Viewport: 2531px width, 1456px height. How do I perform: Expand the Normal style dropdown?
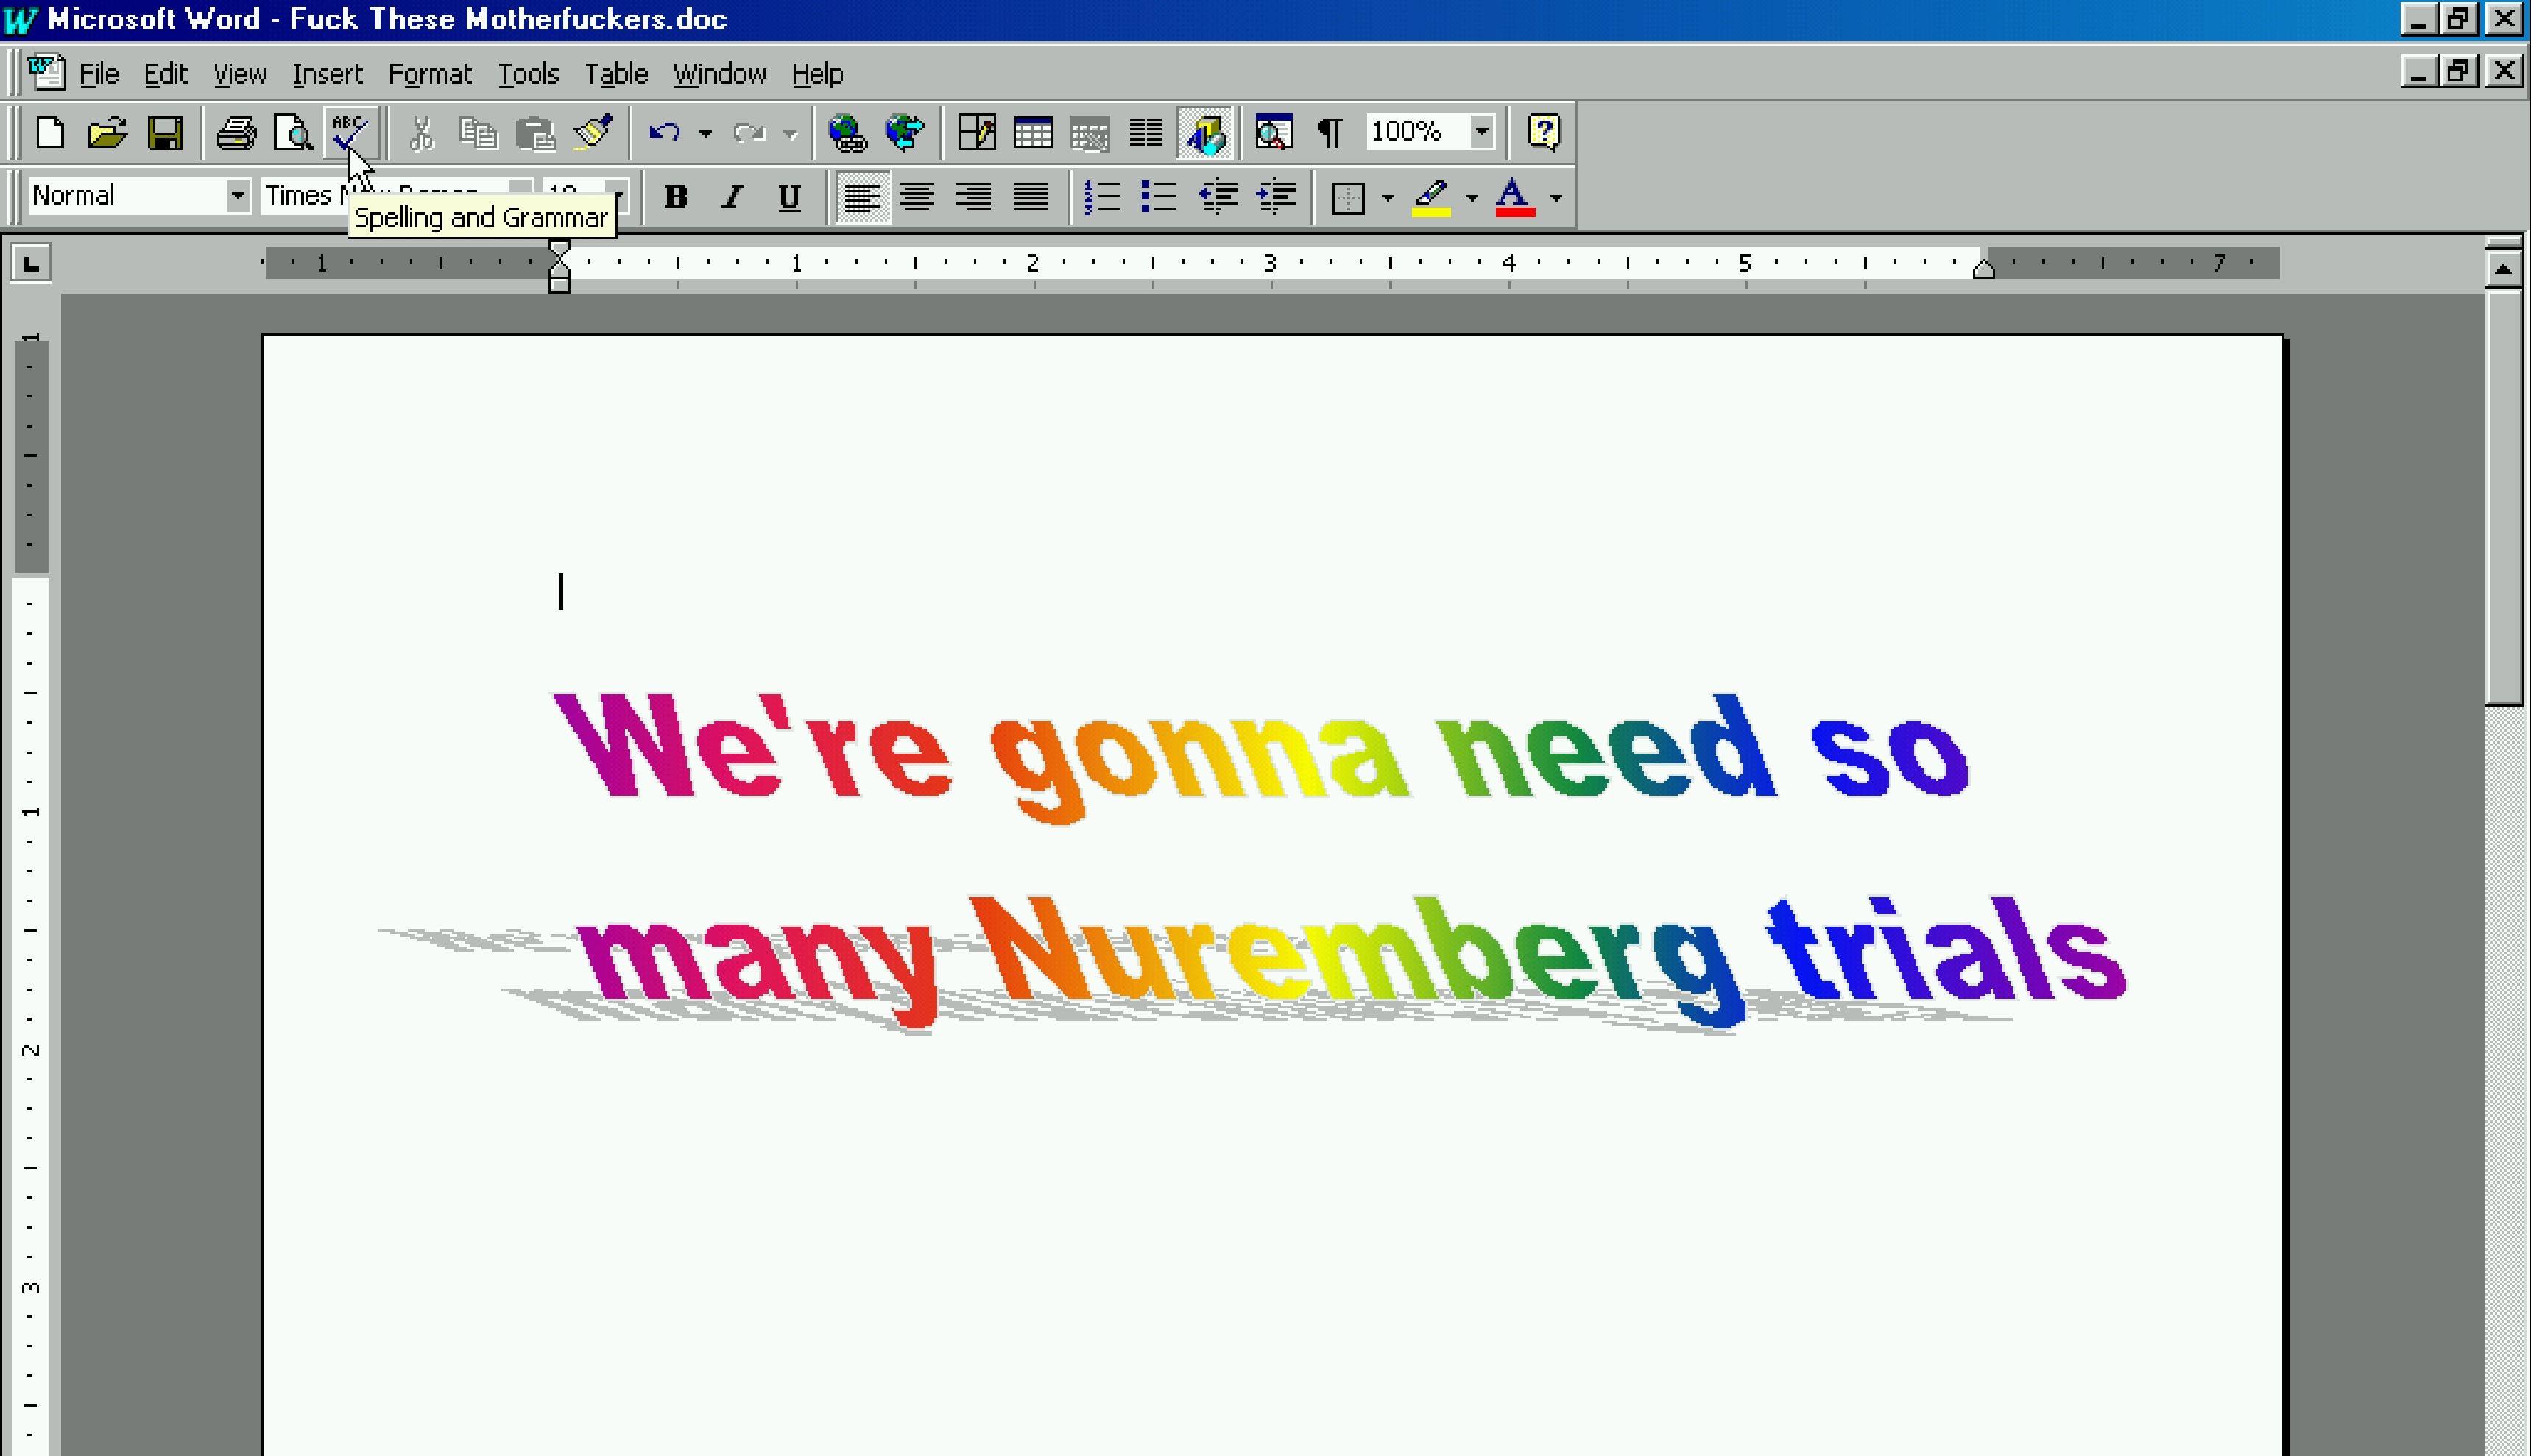coord(237,196)
